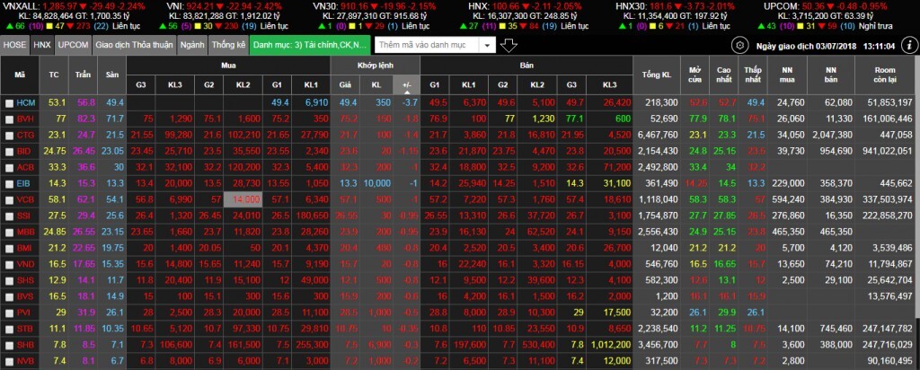Viewport: 920px width, 370px height.
Task: Switch to the HOSE tab
Action: 14,44
